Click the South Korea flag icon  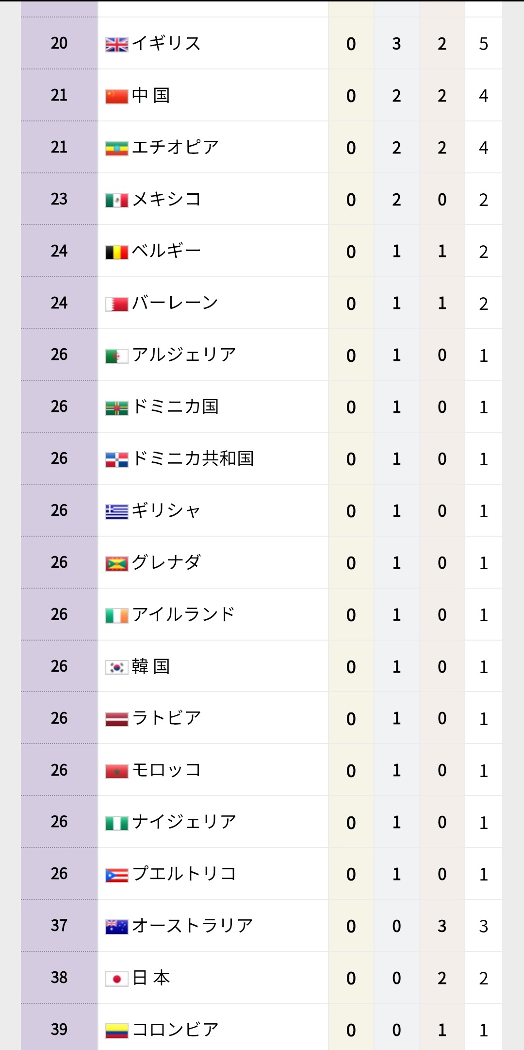(117, 667)
